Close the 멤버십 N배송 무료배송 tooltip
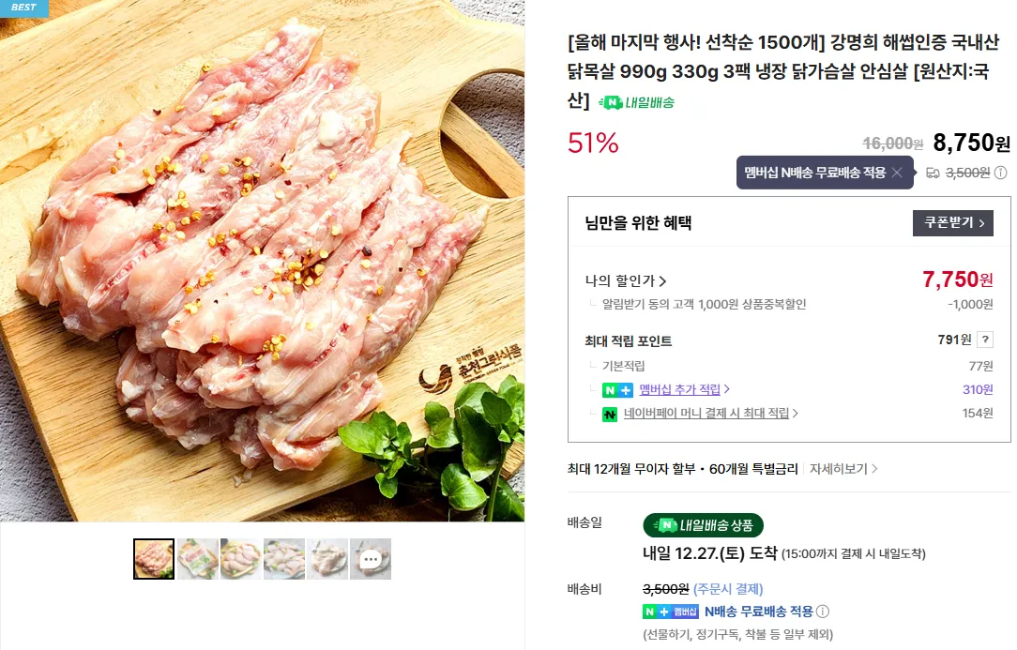The image size is (1017, 650). point(897,173)
